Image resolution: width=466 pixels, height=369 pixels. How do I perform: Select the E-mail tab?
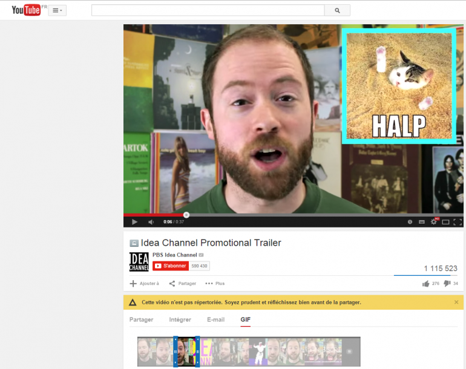tap(215, 319)
